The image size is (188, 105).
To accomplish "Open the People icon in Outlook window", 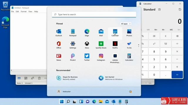I will pos(33,78).
